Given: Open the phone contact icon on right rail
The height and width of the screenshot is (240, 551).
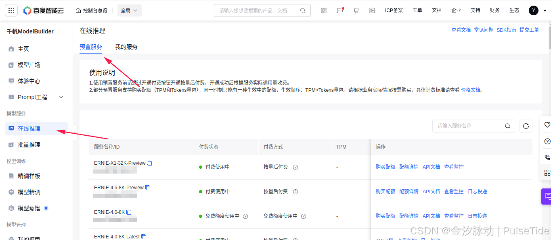Looking at the screenshot, I should click(x=547, y=157).
